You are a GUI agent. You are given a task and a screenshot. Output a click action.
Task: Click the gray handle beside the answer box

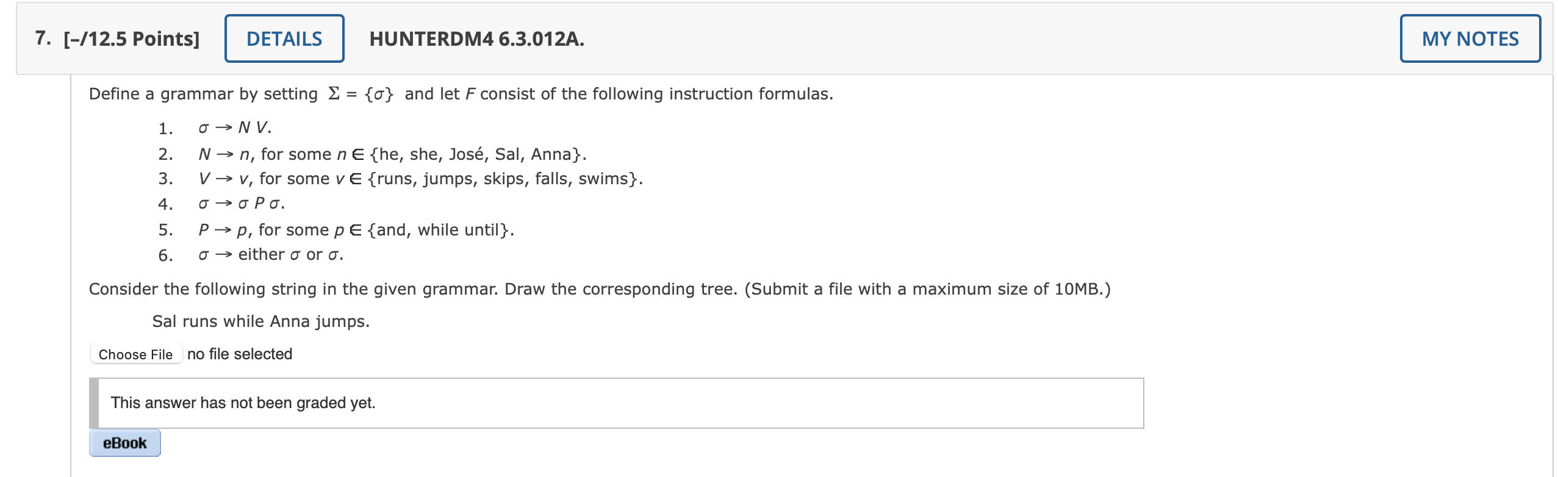tap(95, 403)
